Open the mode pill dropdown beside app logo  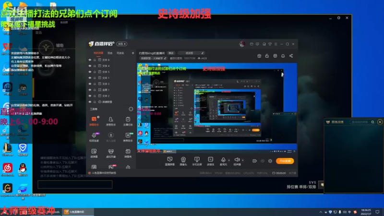tap(122, 44)
